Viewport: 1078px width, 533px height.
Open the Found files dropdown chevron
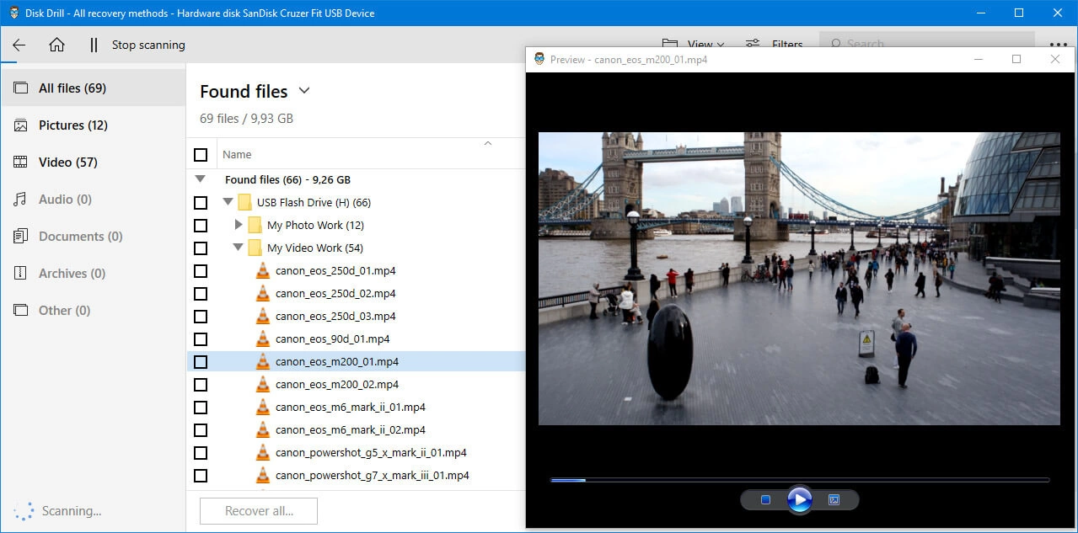(304, 91)
